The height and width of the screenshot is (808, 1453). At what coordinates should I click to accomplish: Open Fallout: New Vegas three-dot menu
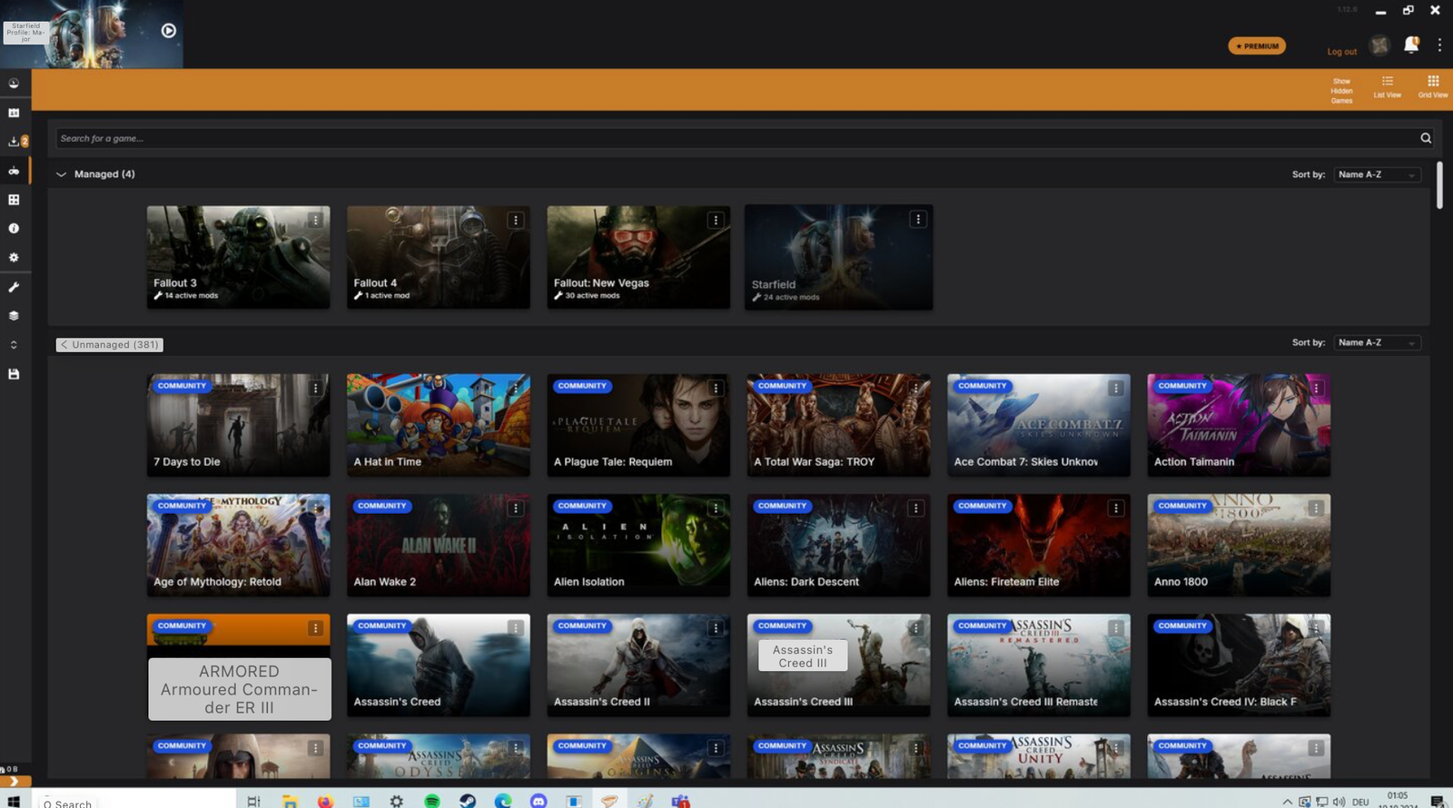tap(716, 220)
